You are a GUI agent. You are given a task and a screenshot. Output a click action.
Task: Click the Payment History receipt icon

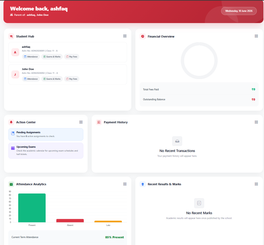(x=99, y=122)
